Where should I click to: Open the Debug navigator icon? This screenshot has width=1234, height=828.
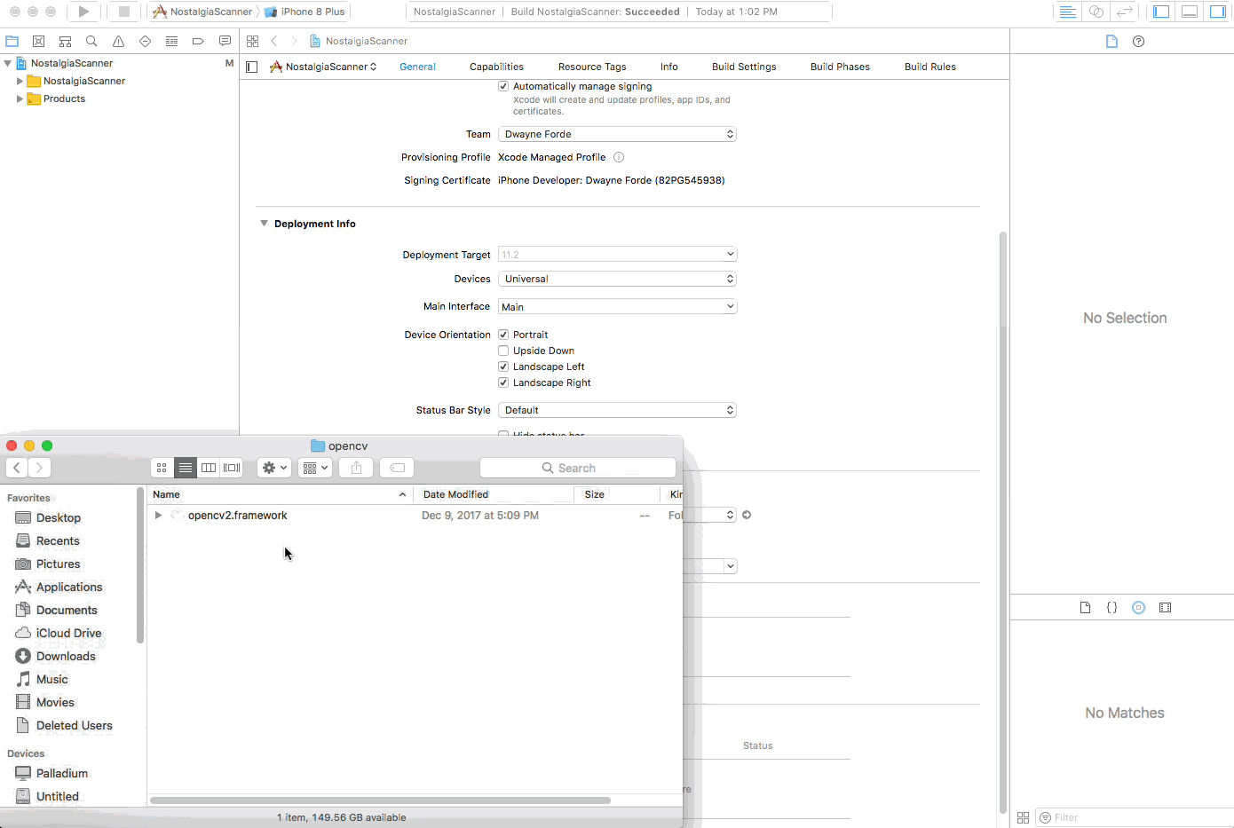click(171, 41)
